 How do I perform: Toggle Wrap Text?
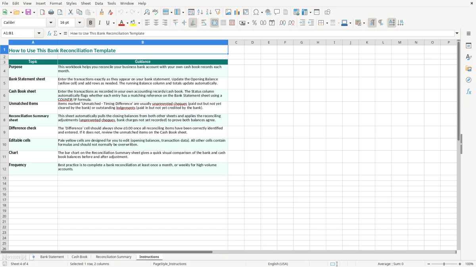pyautogui.click(x=204, y=23)
